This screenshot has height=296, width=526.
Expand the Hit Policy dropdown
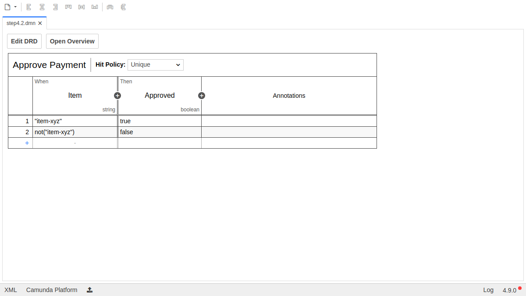156,65
